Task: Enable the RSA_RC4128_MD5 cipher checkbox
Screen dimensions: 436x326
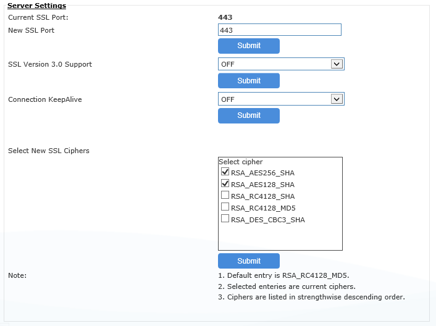Action: [225, 207]
